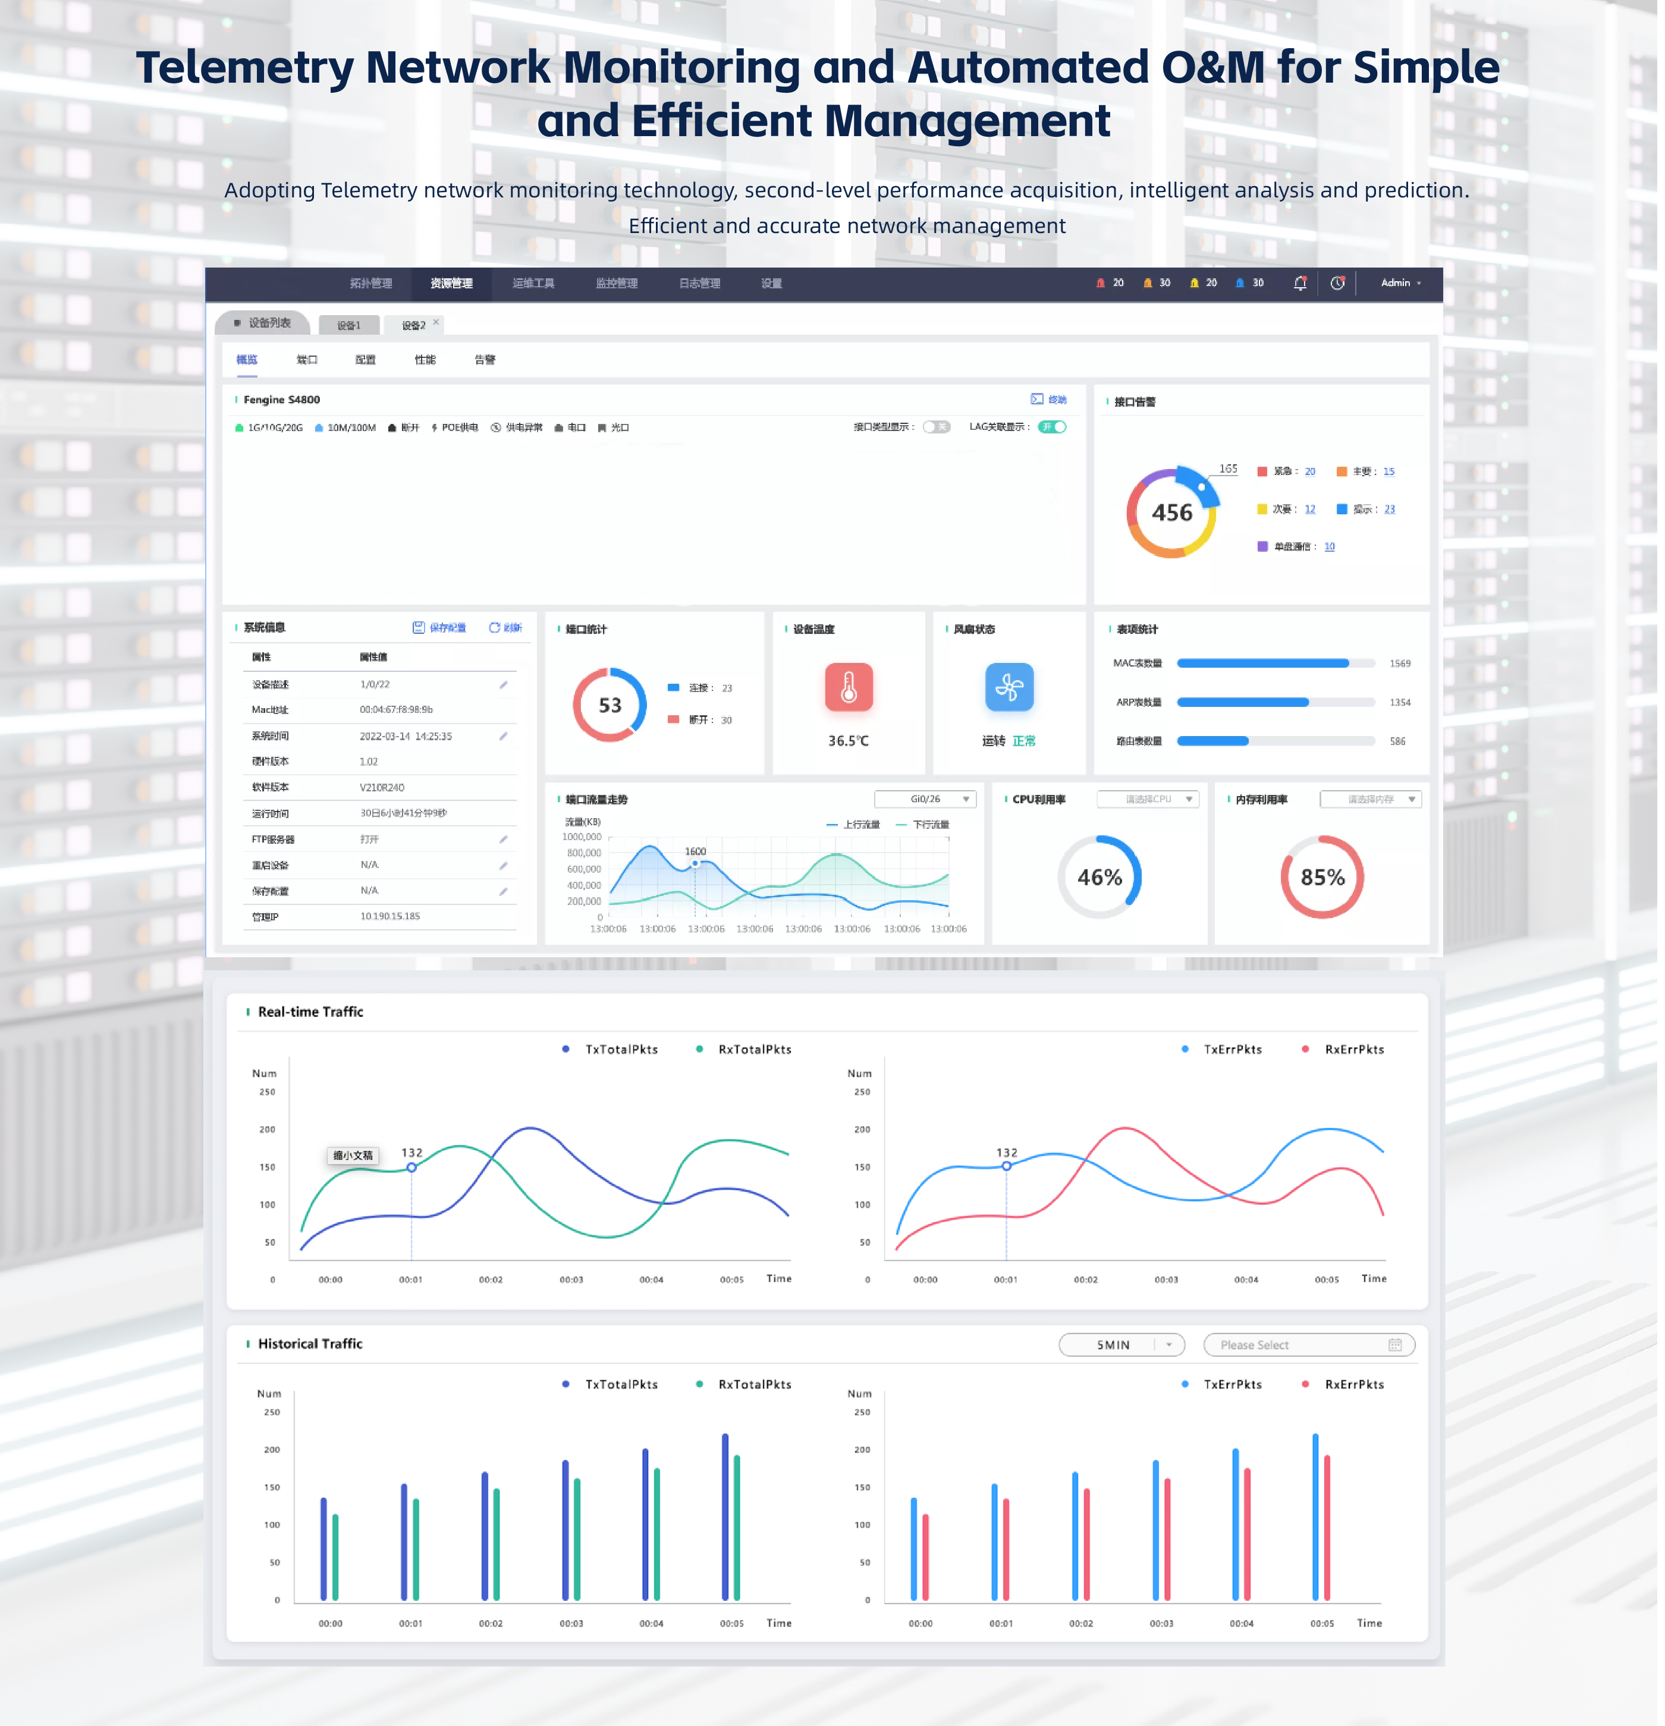Image resolution: width=1665 pixels, height=1726 pixels.
Task: Click edit pencil for FTP服务器 row
Action: tap(504, 840)
